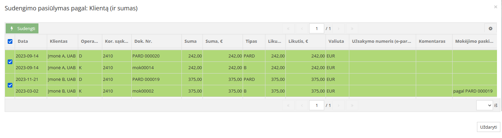Go to previous page in top pager
502x138 pixels.
pyautogui.click(x=301, y=28)
